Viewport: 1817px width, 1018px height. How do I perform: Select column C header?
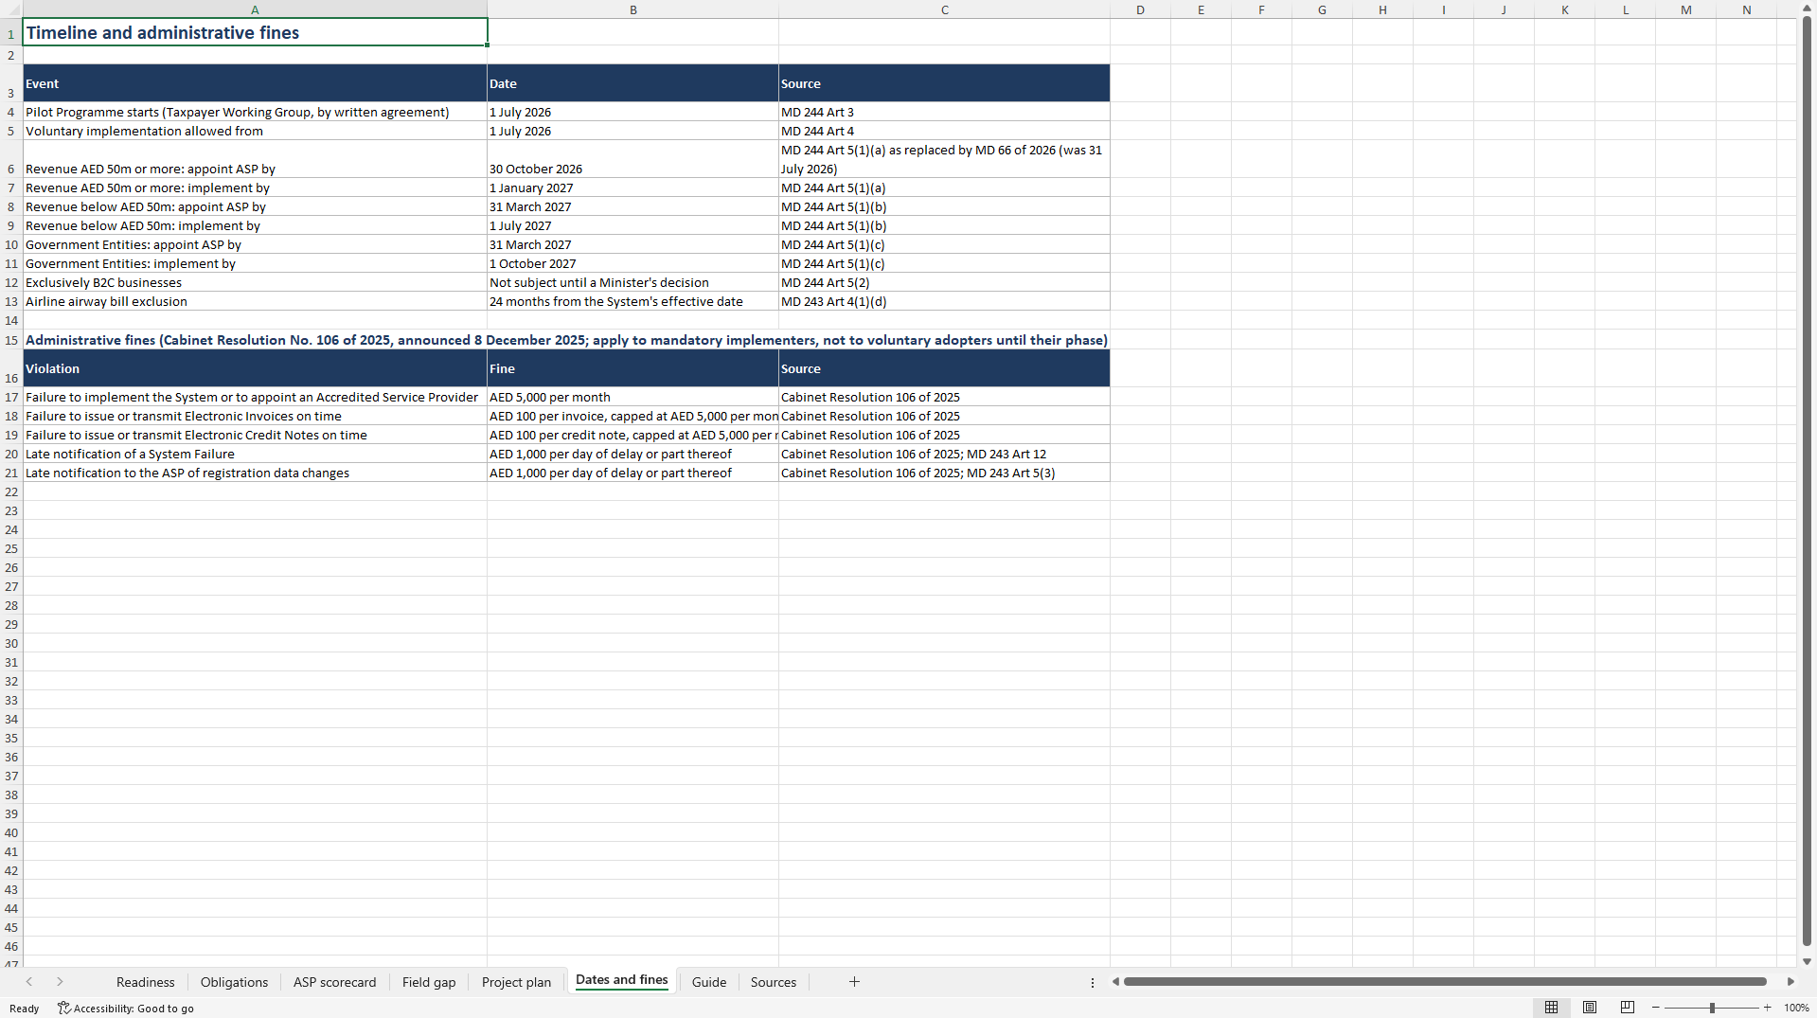pos(944,9)
